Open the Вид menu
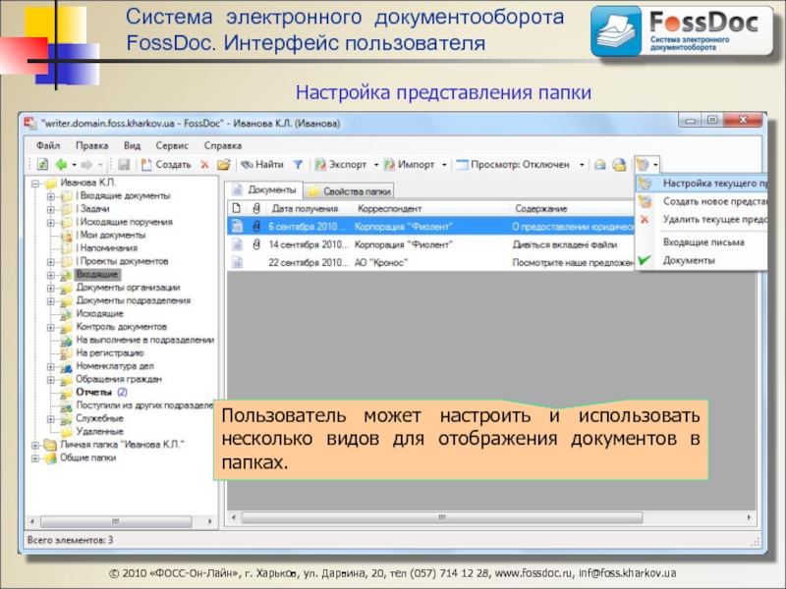 click(132, 145)
